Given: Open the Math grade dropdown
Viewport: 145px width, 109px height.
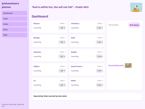Looking at the screenshot, I should pyautogui.click(x=99, y=42).
